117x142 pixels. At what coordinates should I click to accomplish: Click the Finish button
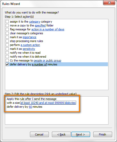[103, 134]
